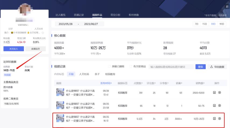Sort videos by 销售额 column
230x128 pixels.
(201, 83)
